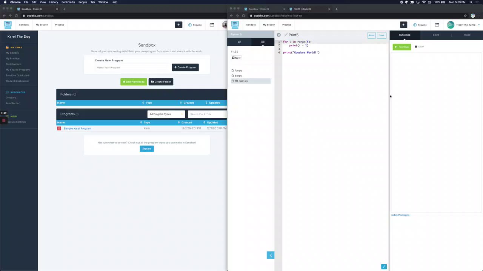Click the STOP button
Viewport: 483px width, 271px height.
420,47
